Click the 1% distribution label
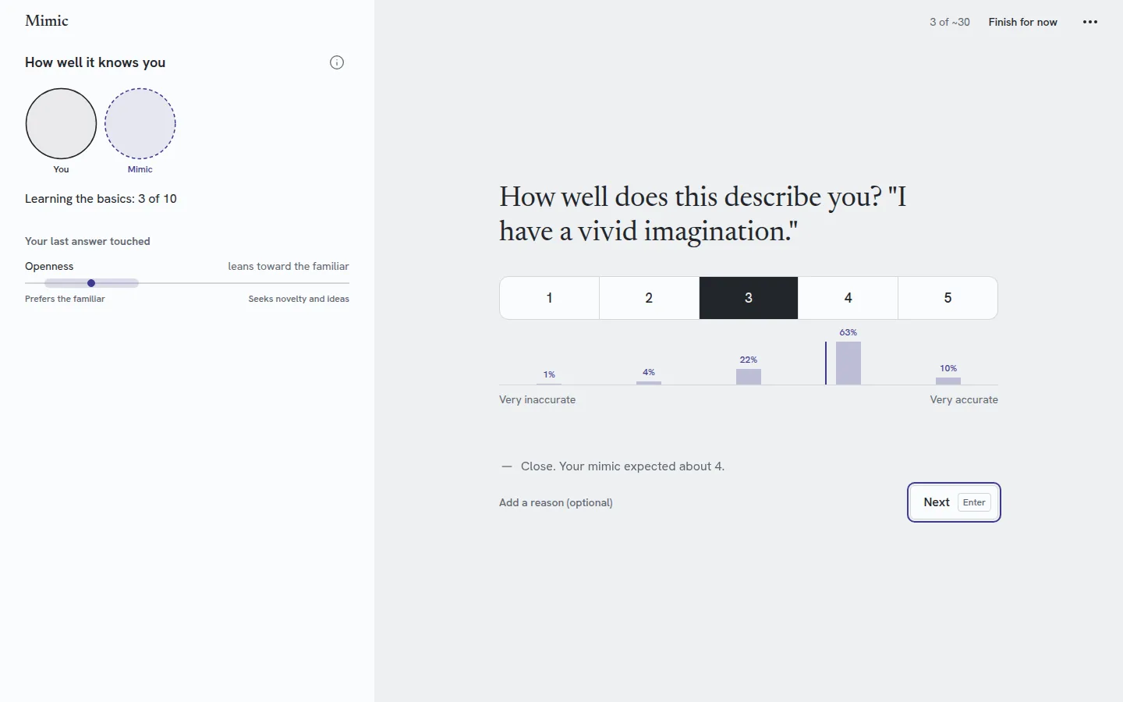Image resolution: width=1123 pixels, height=702 pixels. (549, 374)
